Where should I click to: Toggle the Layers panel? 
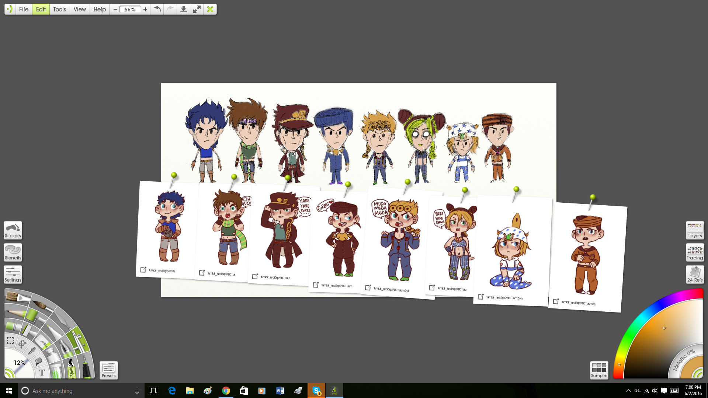695,230
